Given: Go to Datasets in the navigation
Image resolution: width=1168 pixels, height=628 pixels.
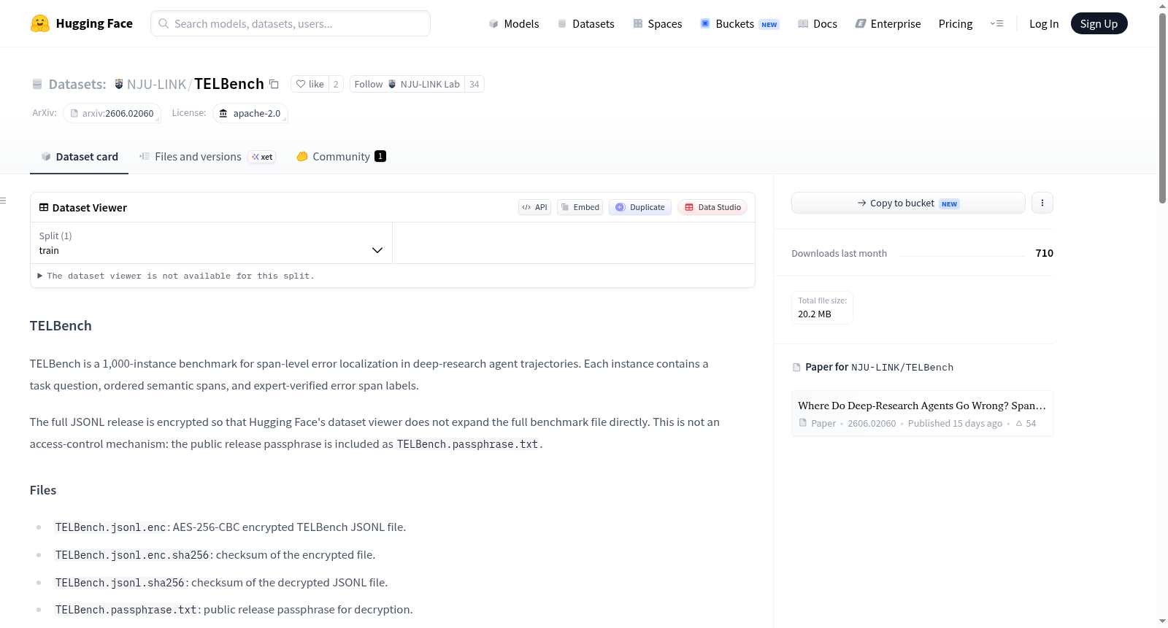Looking at the screenshot, I should click(585, 23).
